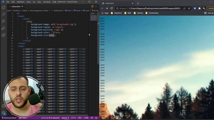Open the Terminal menu

click(47, 2)
